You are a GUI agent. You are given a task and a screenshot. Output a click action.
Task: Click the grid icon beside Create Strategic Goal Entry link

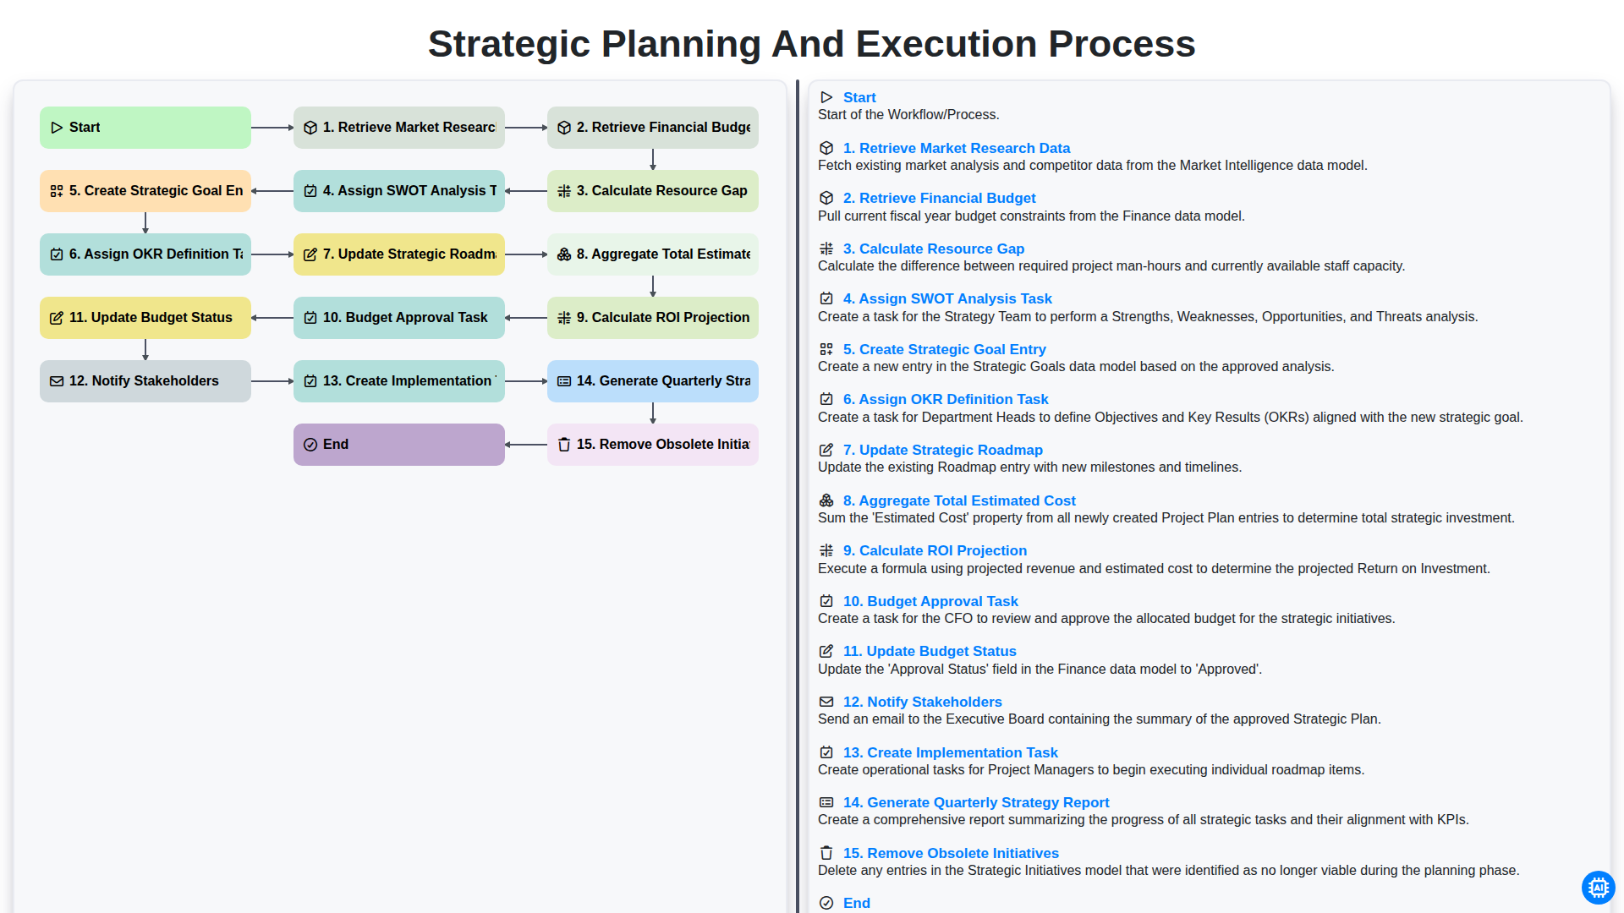click(826, 349)
